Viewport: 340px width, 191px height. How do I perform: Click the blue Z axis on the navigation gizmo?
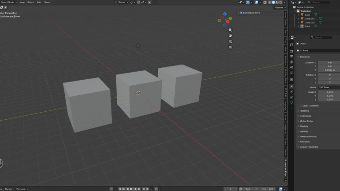(225, 14)
